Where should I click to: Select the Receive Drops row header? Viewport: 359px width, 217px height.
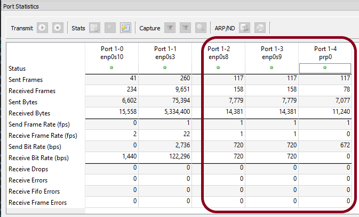28,169
